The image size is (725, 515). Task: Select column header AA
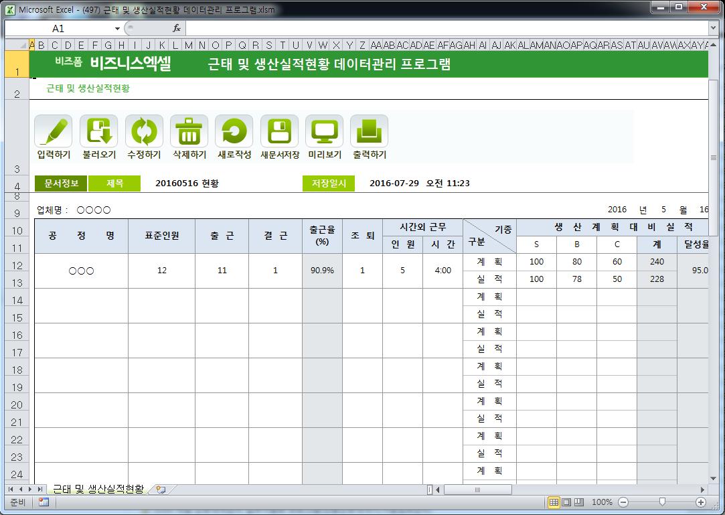[x=376, y=45]
